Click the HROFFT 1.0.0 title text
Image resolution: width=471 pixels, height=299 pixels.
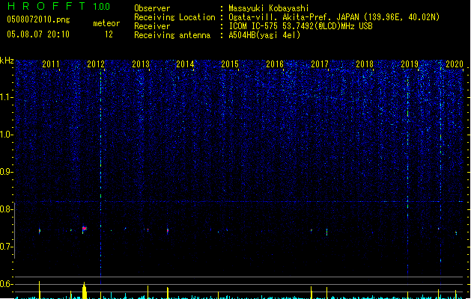pos(59,6)
